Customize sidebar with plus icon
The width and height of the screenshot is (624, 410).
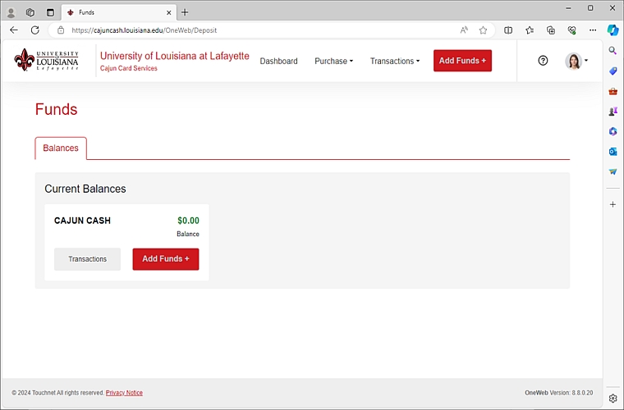613,204
